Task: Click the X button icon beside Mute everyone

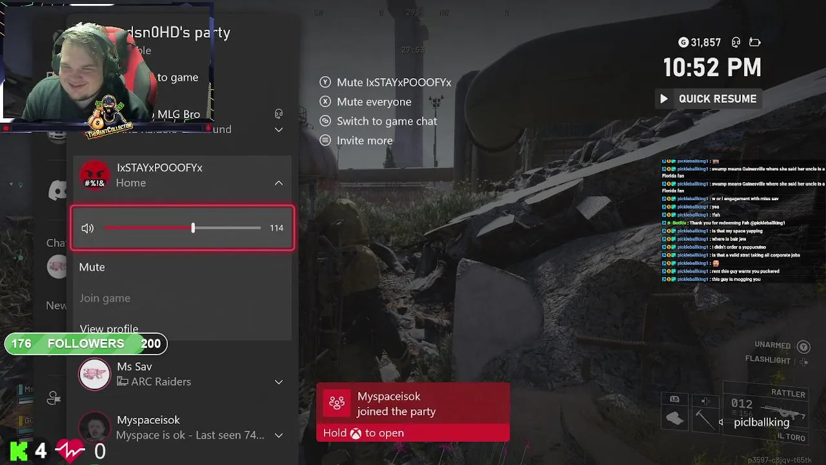Action: 325,102
